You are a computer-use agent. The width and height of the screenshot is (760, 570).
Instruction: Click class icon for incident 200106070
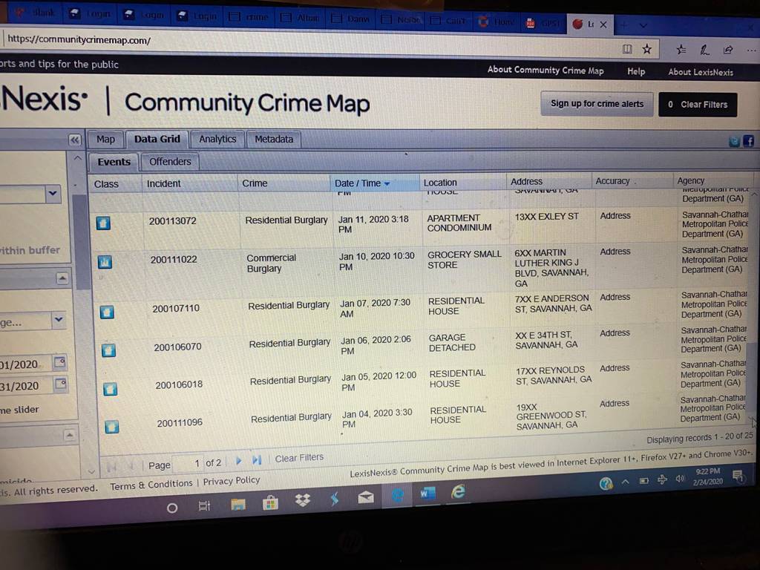(x=108, y=350)
